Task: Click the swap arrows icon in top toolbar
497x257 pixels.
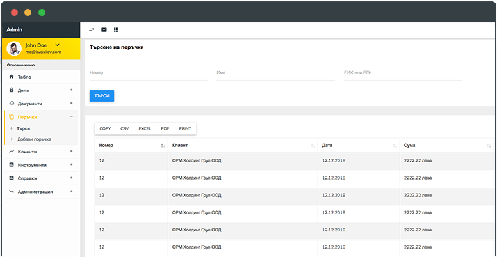Action: [x=92, y=30]
